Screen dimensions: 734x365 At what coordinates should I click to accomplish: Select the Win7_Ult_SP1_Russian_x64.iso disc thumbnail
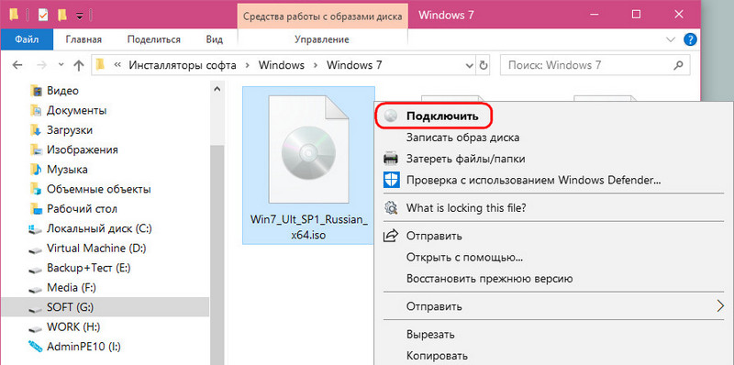tap(308, 149)
